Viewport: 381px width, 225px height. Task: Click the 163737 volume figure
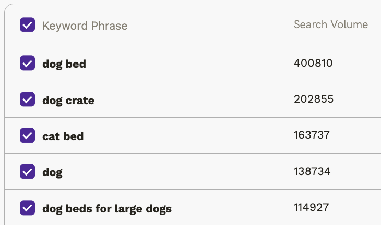[x=312, y=135]
